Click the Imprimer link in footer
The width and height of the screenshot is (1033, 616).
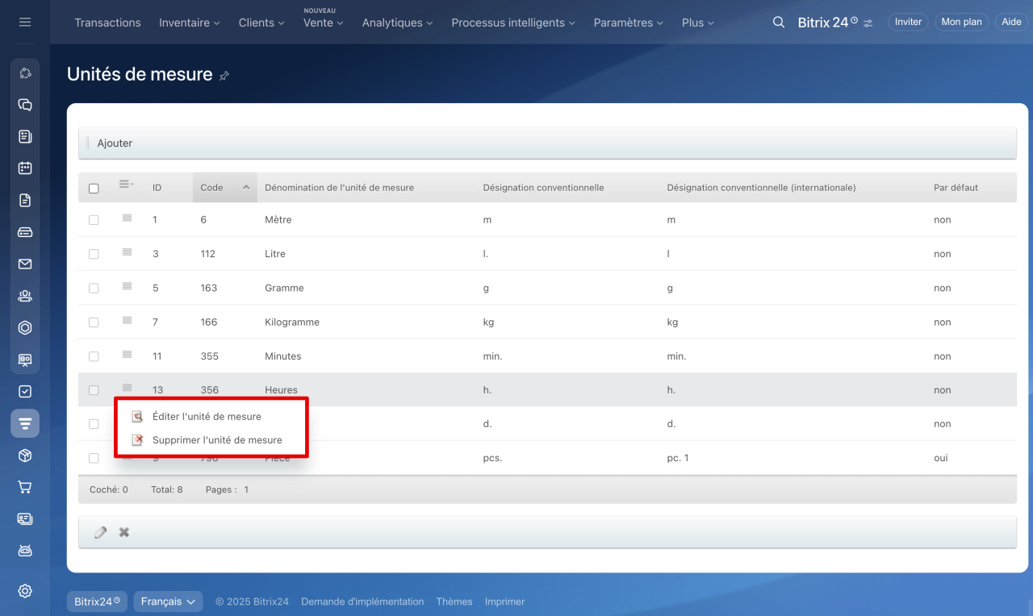[x=504, y=601]
